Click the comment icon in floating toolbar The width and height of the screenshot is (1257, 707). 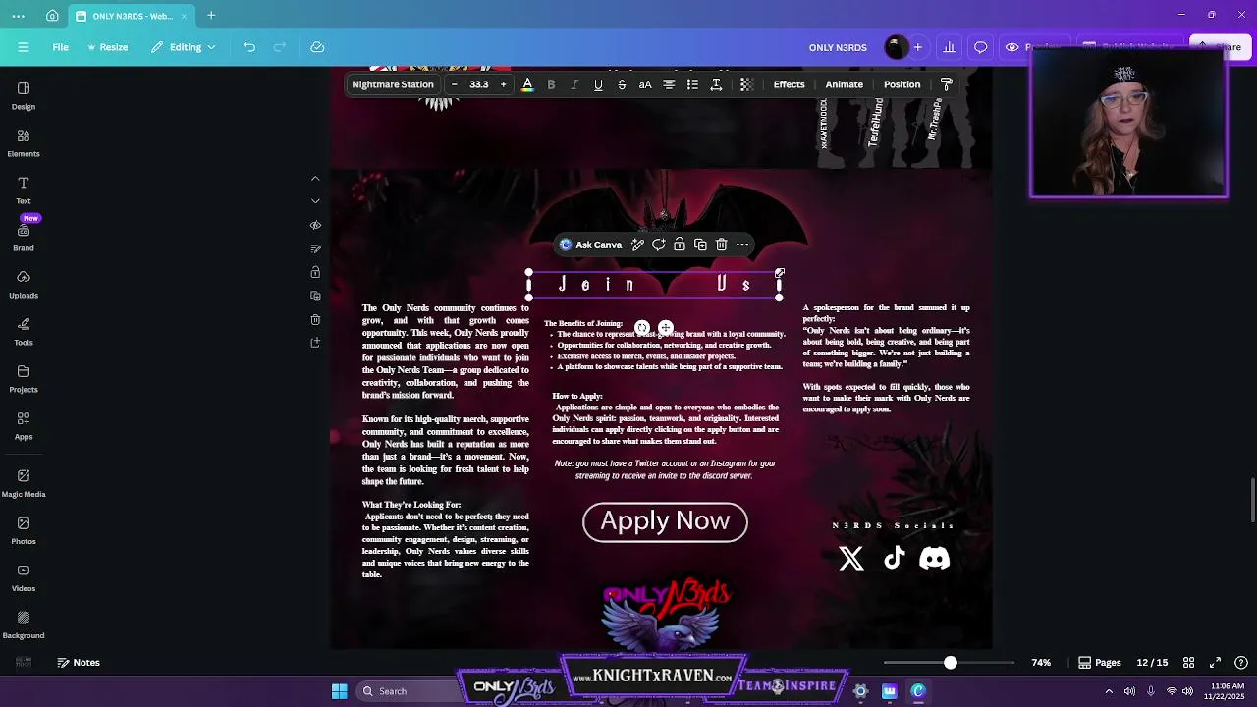click(658, 245)
